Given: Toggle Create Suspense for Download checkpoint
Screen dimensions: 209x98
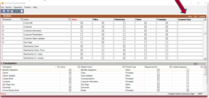Looking at the screenshot, I should point(188,87).
